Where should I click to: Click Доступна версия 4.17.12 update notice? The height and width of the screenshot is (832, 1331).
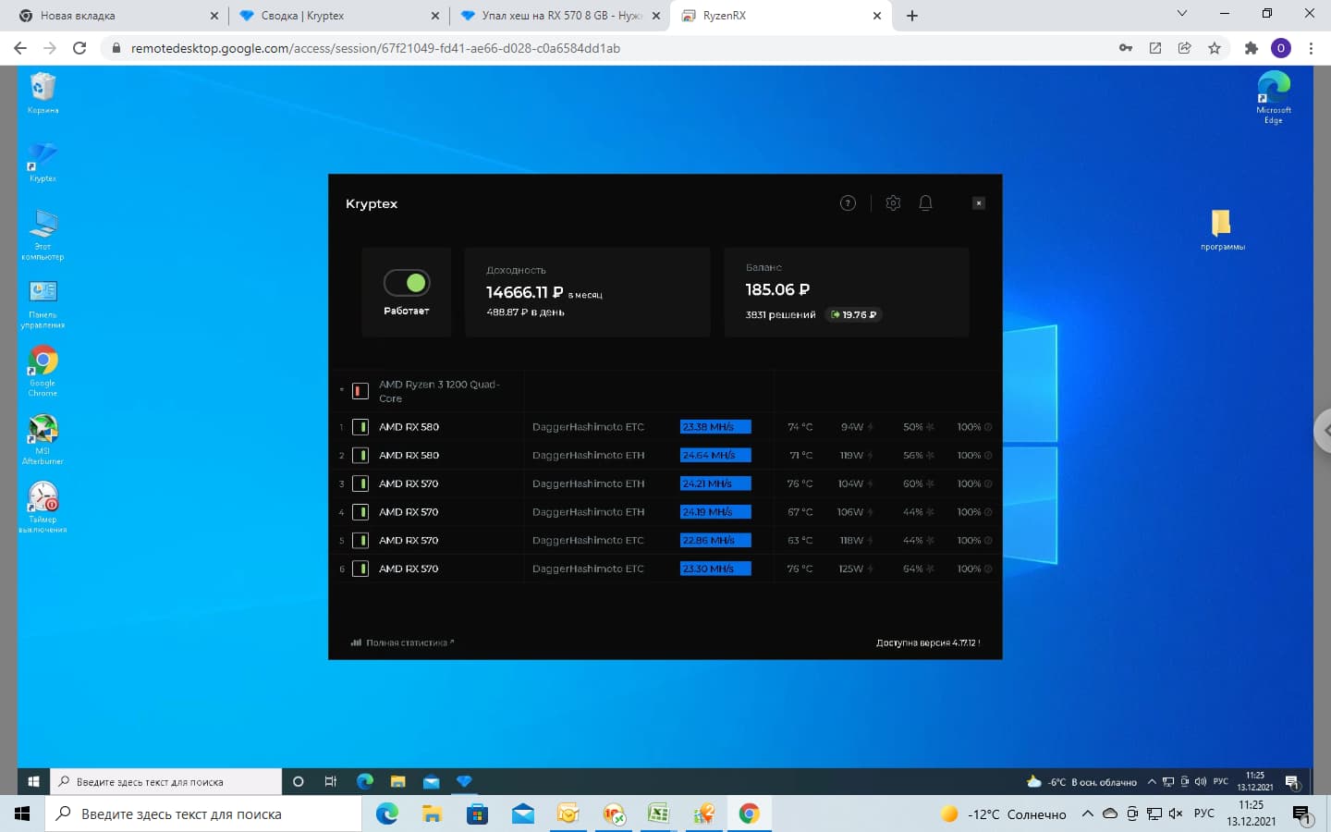click(928, 642)
